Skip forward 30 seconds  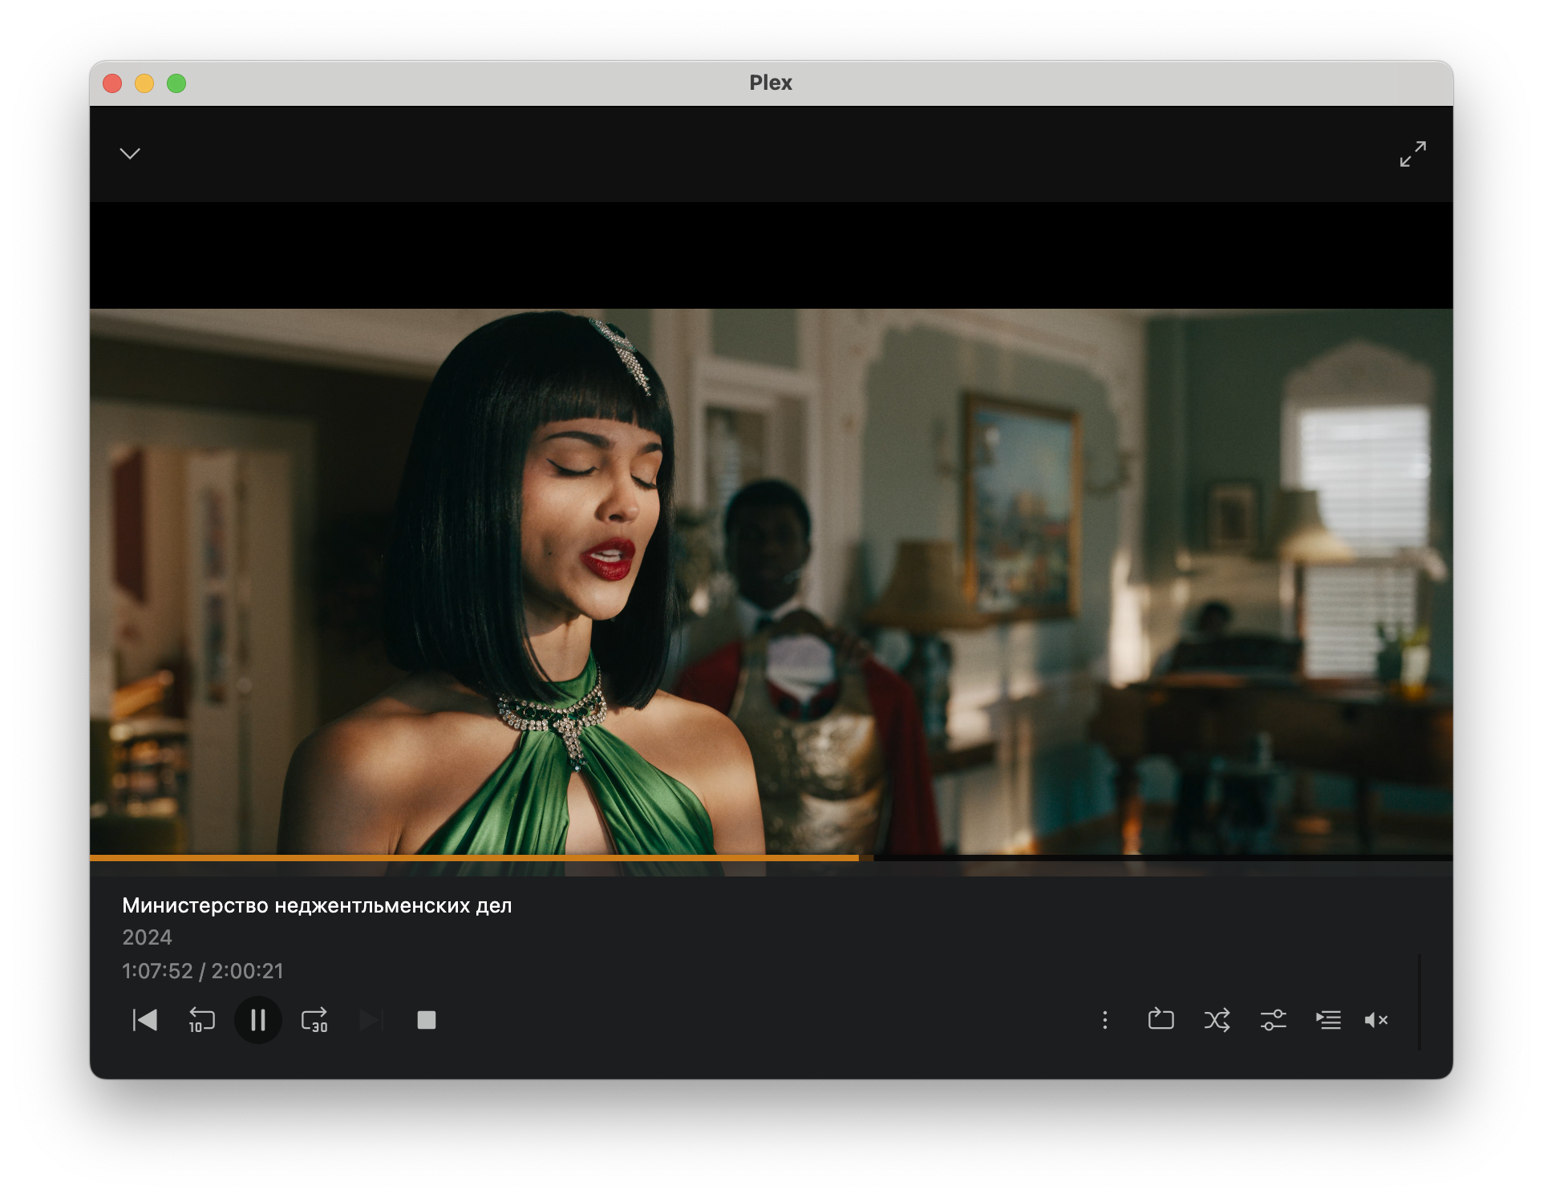pos(314,1020)
